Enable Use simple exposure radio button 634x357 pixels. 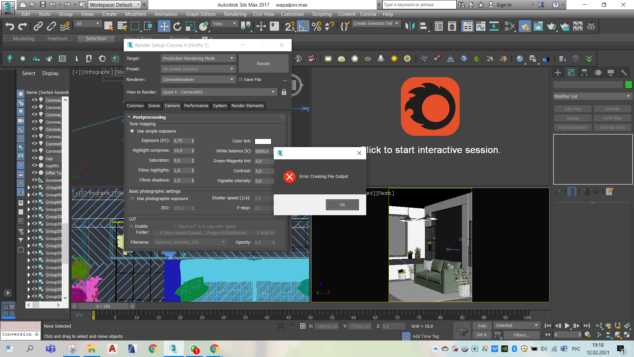click(x=133, y=131)
